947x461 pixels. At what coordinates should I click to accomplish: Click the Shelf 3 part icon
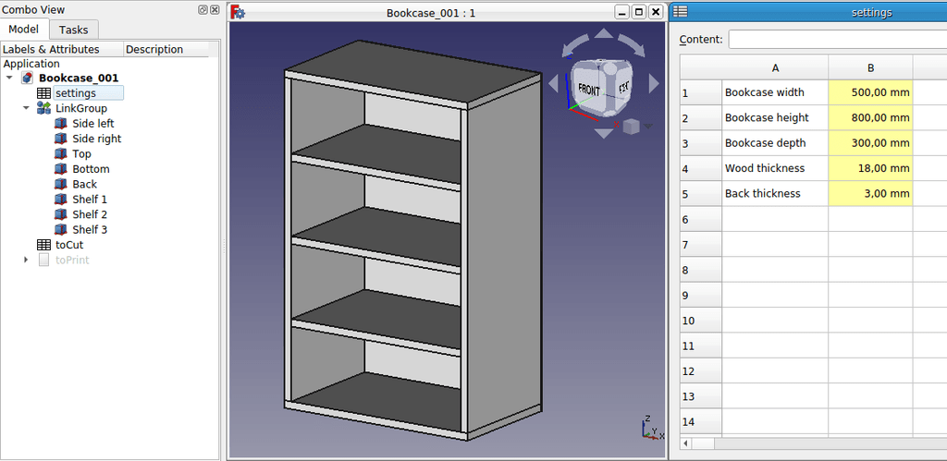60,229
